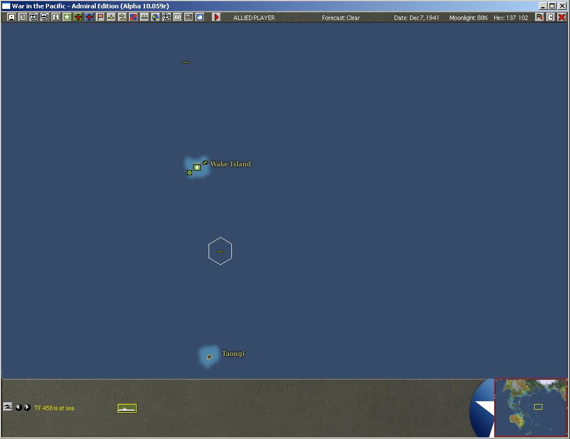570x439 pixels.
Task: Click the red plane on green background icon
Action: 78,17
